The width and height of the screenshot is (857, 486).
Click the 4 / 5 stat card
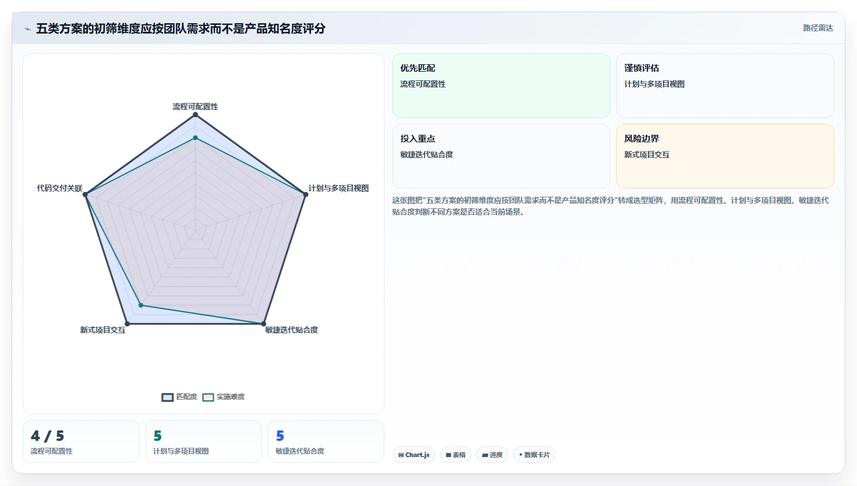pos(81,441)
